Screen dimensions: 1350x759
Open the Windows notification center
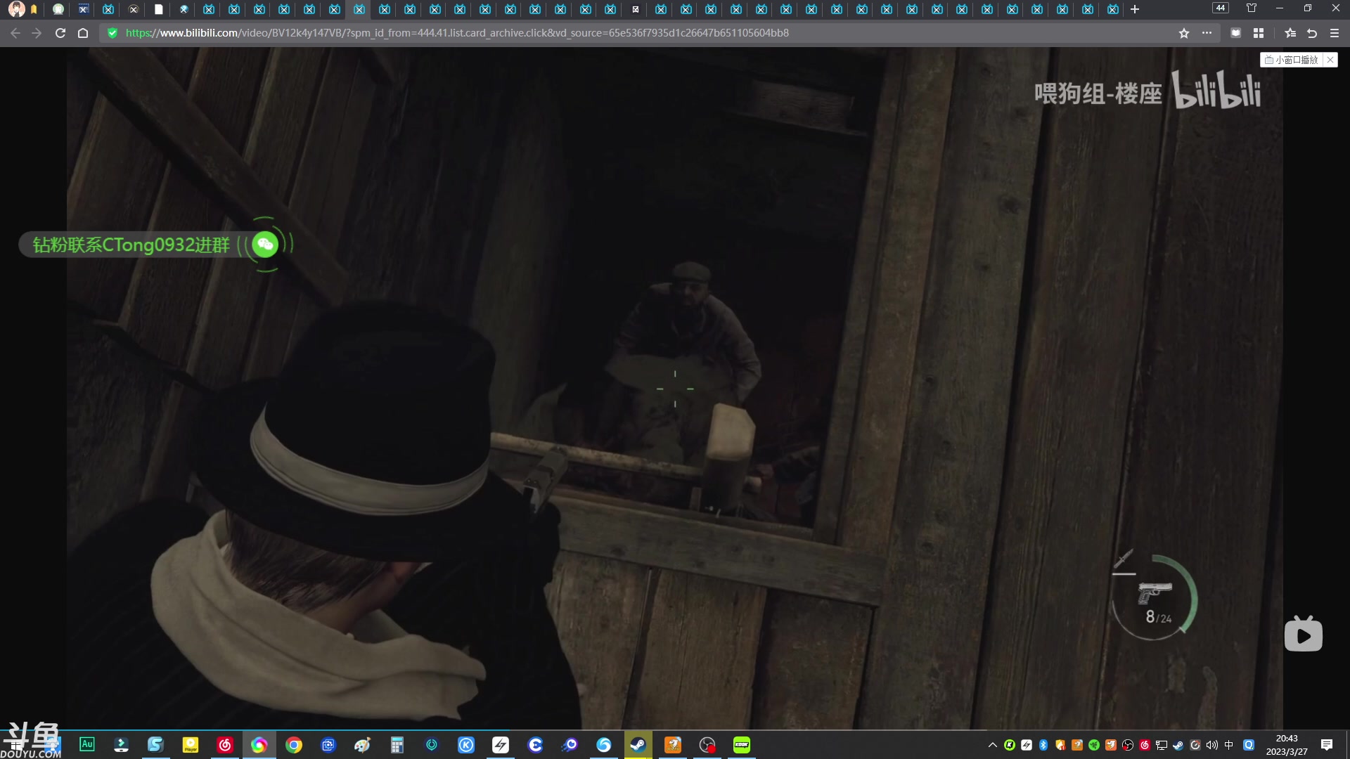pyautogui.click(x=1327, y=745)
